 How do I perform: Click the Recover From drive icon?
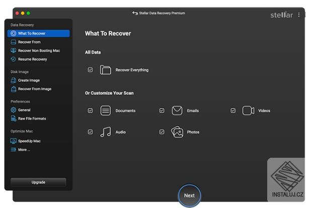point(14,42)
